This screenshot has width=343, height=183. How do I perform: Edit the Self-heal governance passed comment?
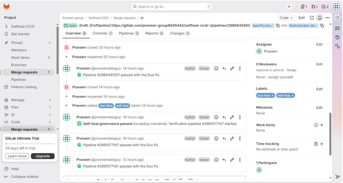tap(232, 117)
